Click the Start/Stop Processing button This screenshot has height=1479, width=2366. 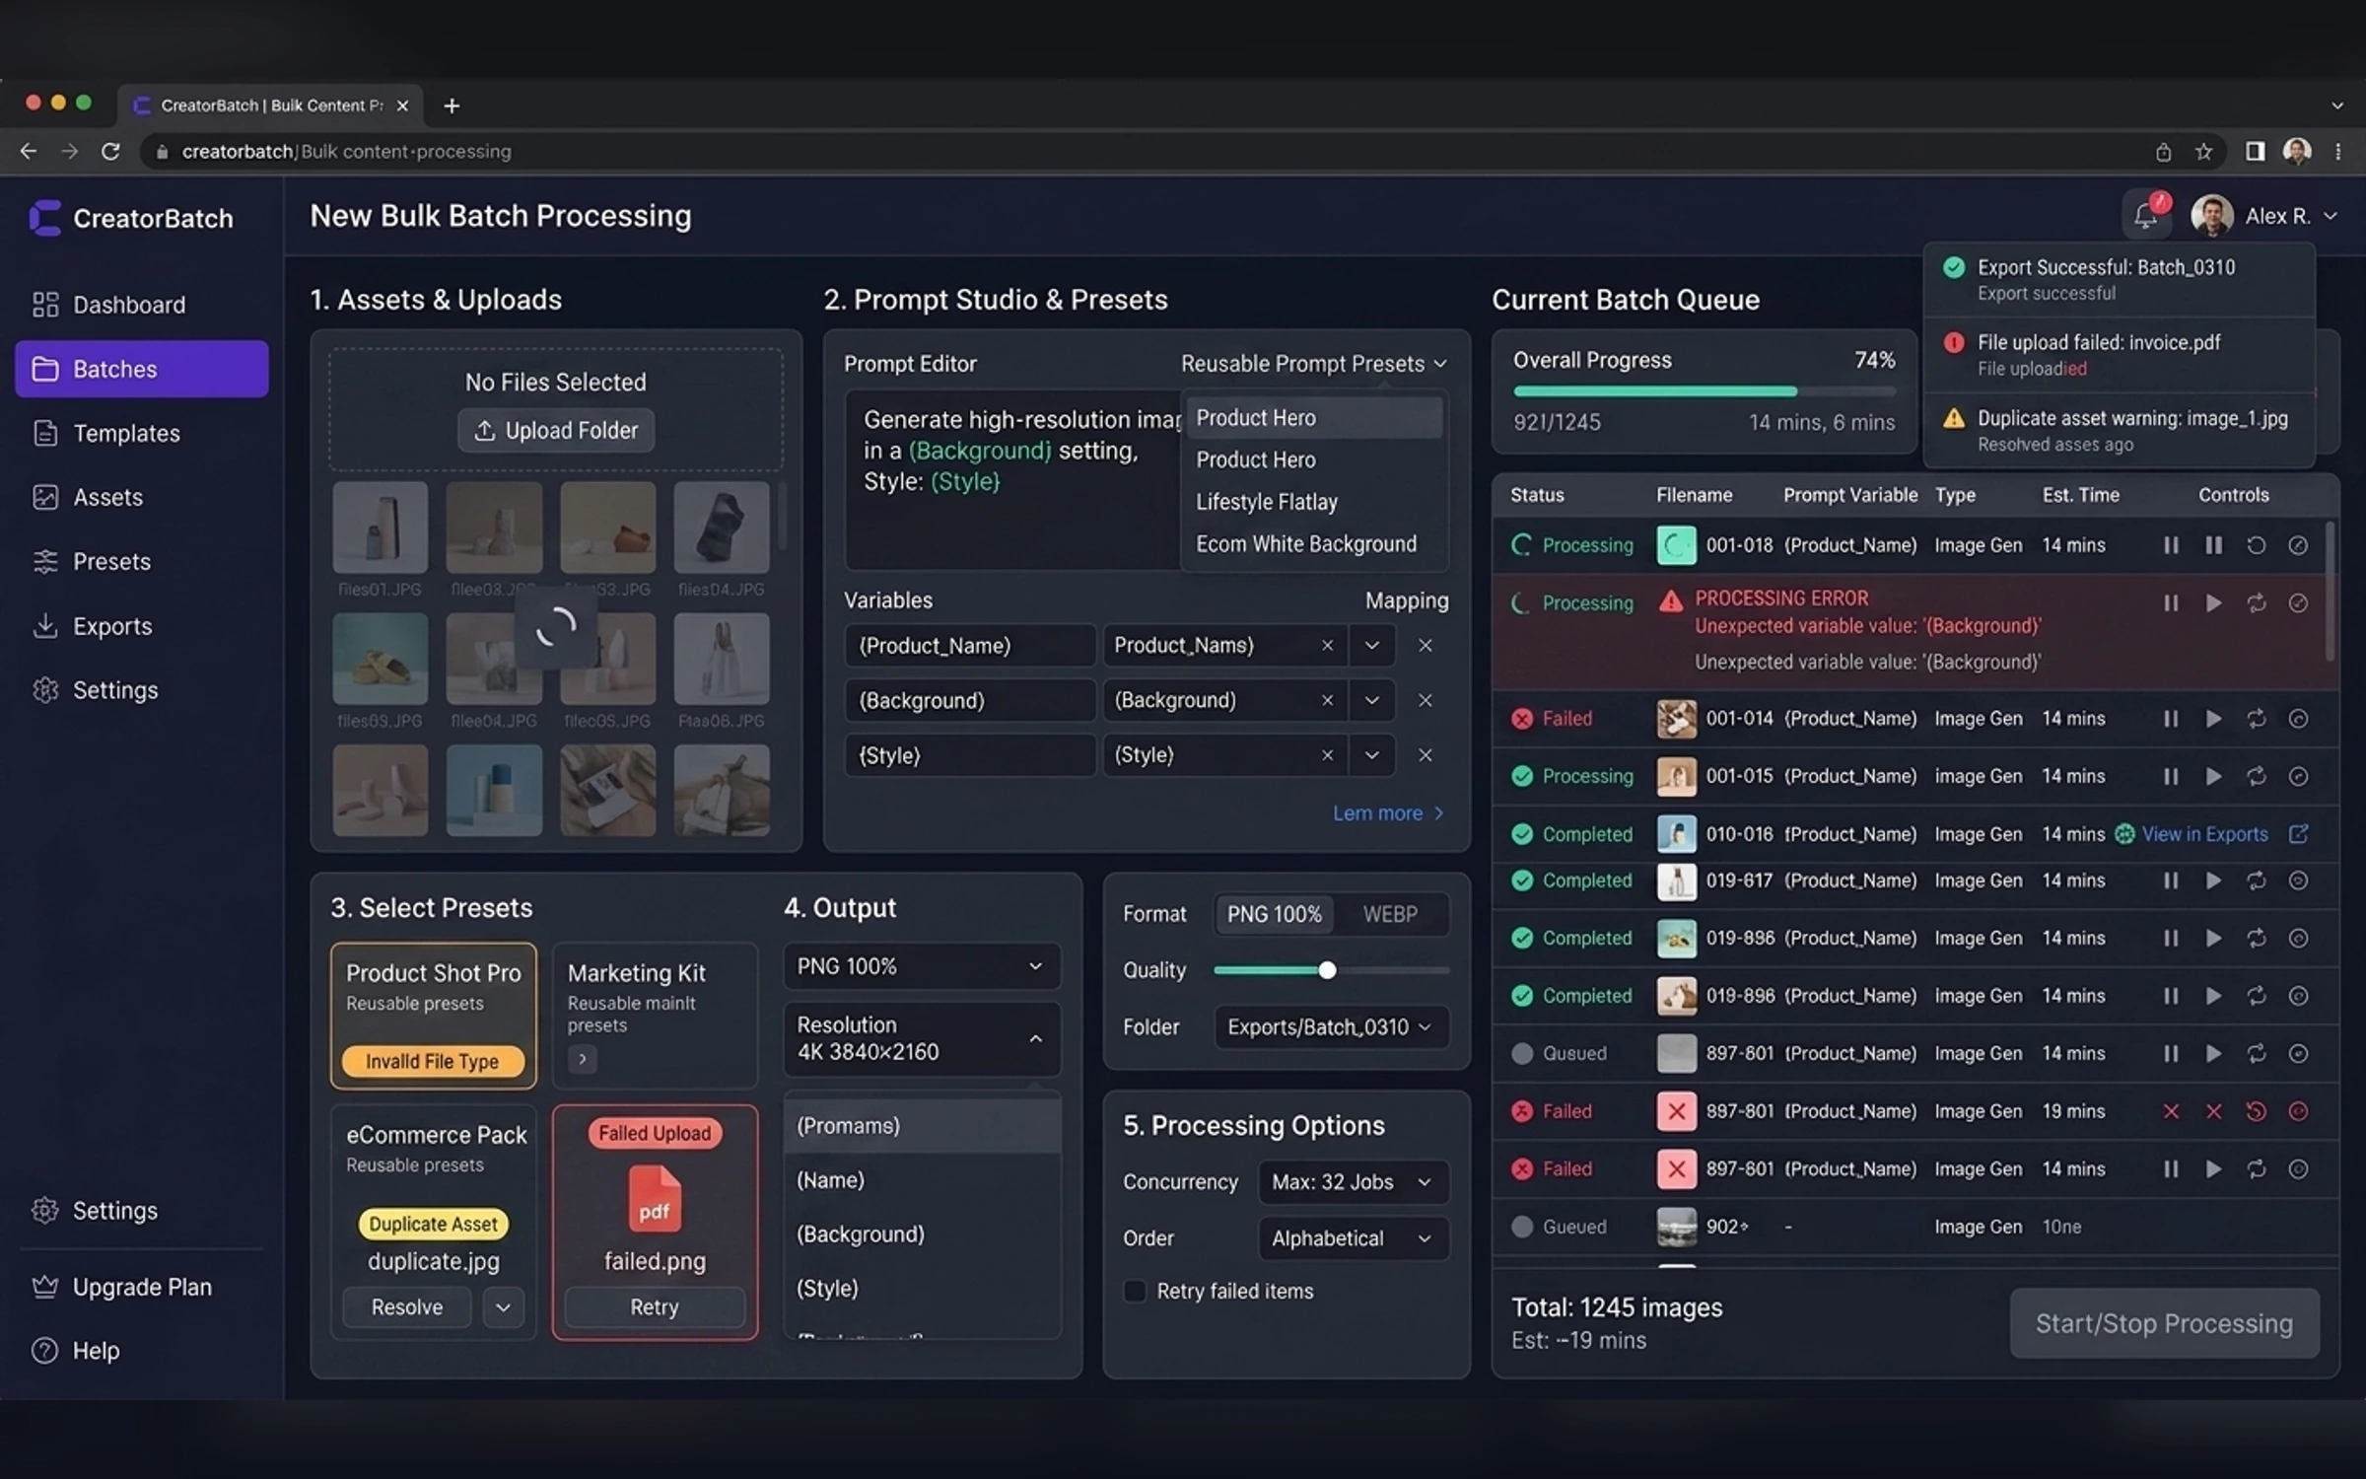2164,1323
